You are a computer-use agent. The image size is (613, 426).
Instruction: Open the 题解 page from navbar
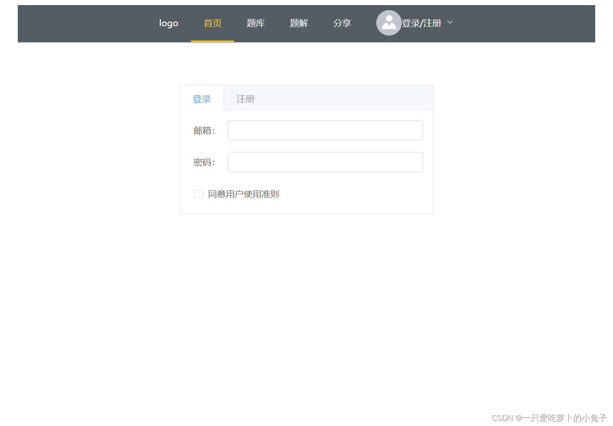click(x=299, y=23)
